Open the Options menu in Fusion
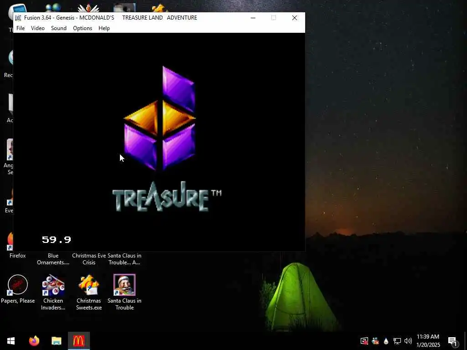 click(x=83, y=28)
